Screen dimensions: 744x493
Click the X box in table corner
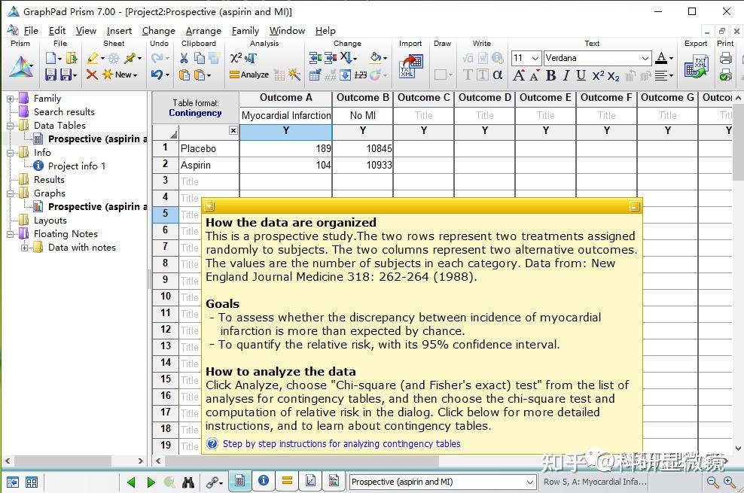coord(233,130)
